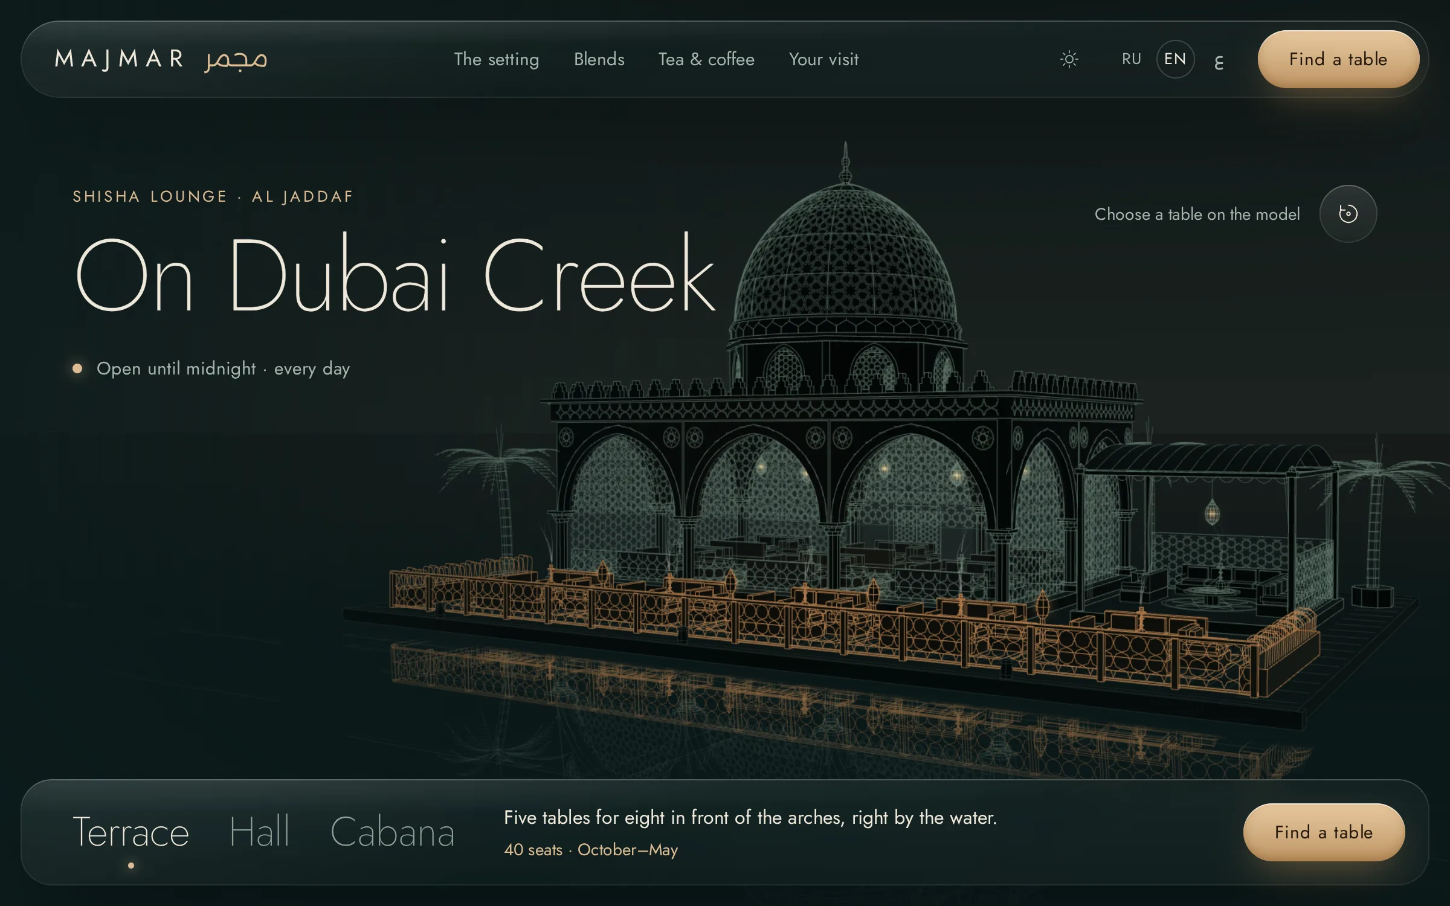Click the rotate model icon button
Viewport: 1450px width, 906px height.
[x=1348, y=214]
